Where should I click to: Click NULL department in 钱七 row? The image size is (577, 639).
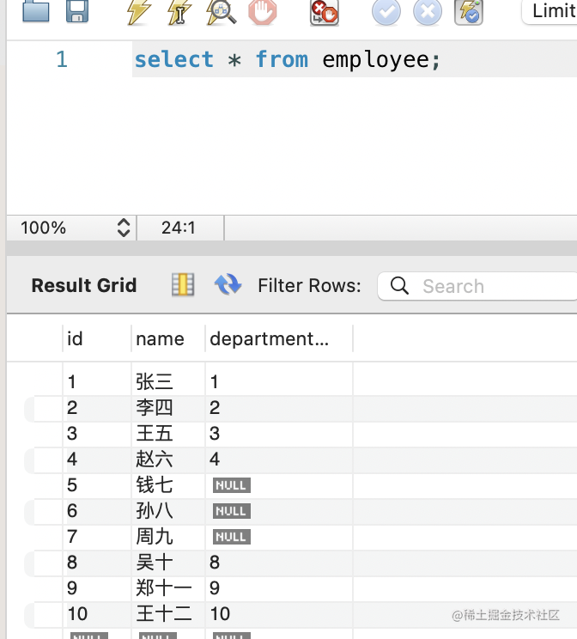click(x=232, y=485)
